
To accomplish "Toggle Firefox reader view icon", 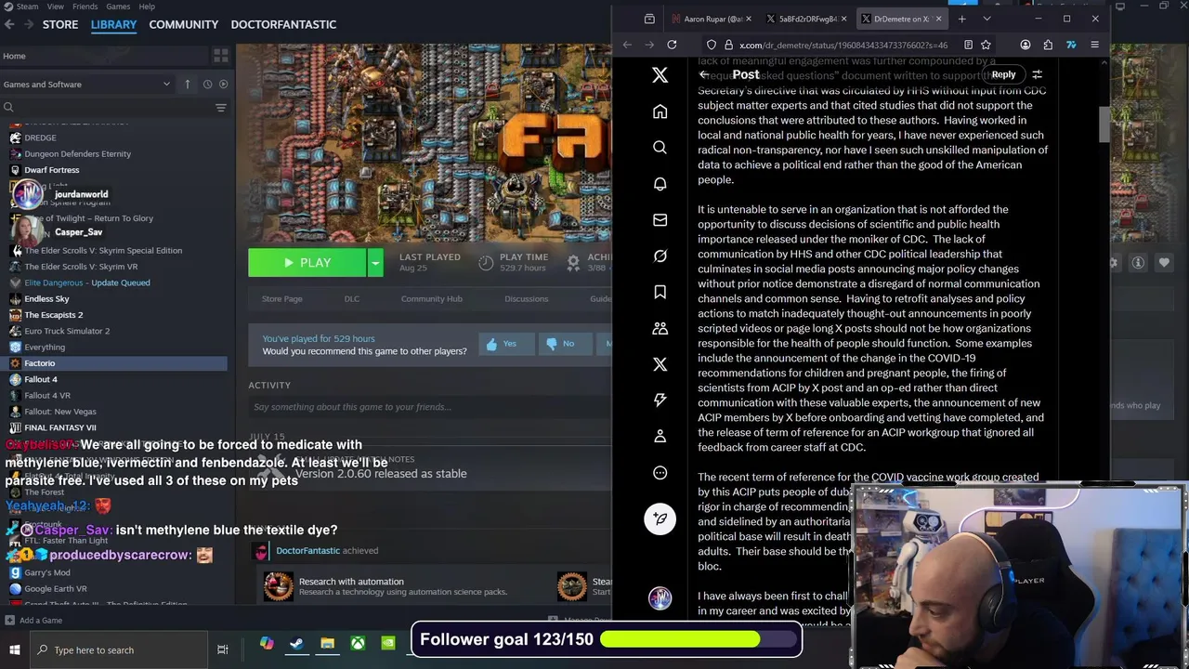I will pos(968,45).
